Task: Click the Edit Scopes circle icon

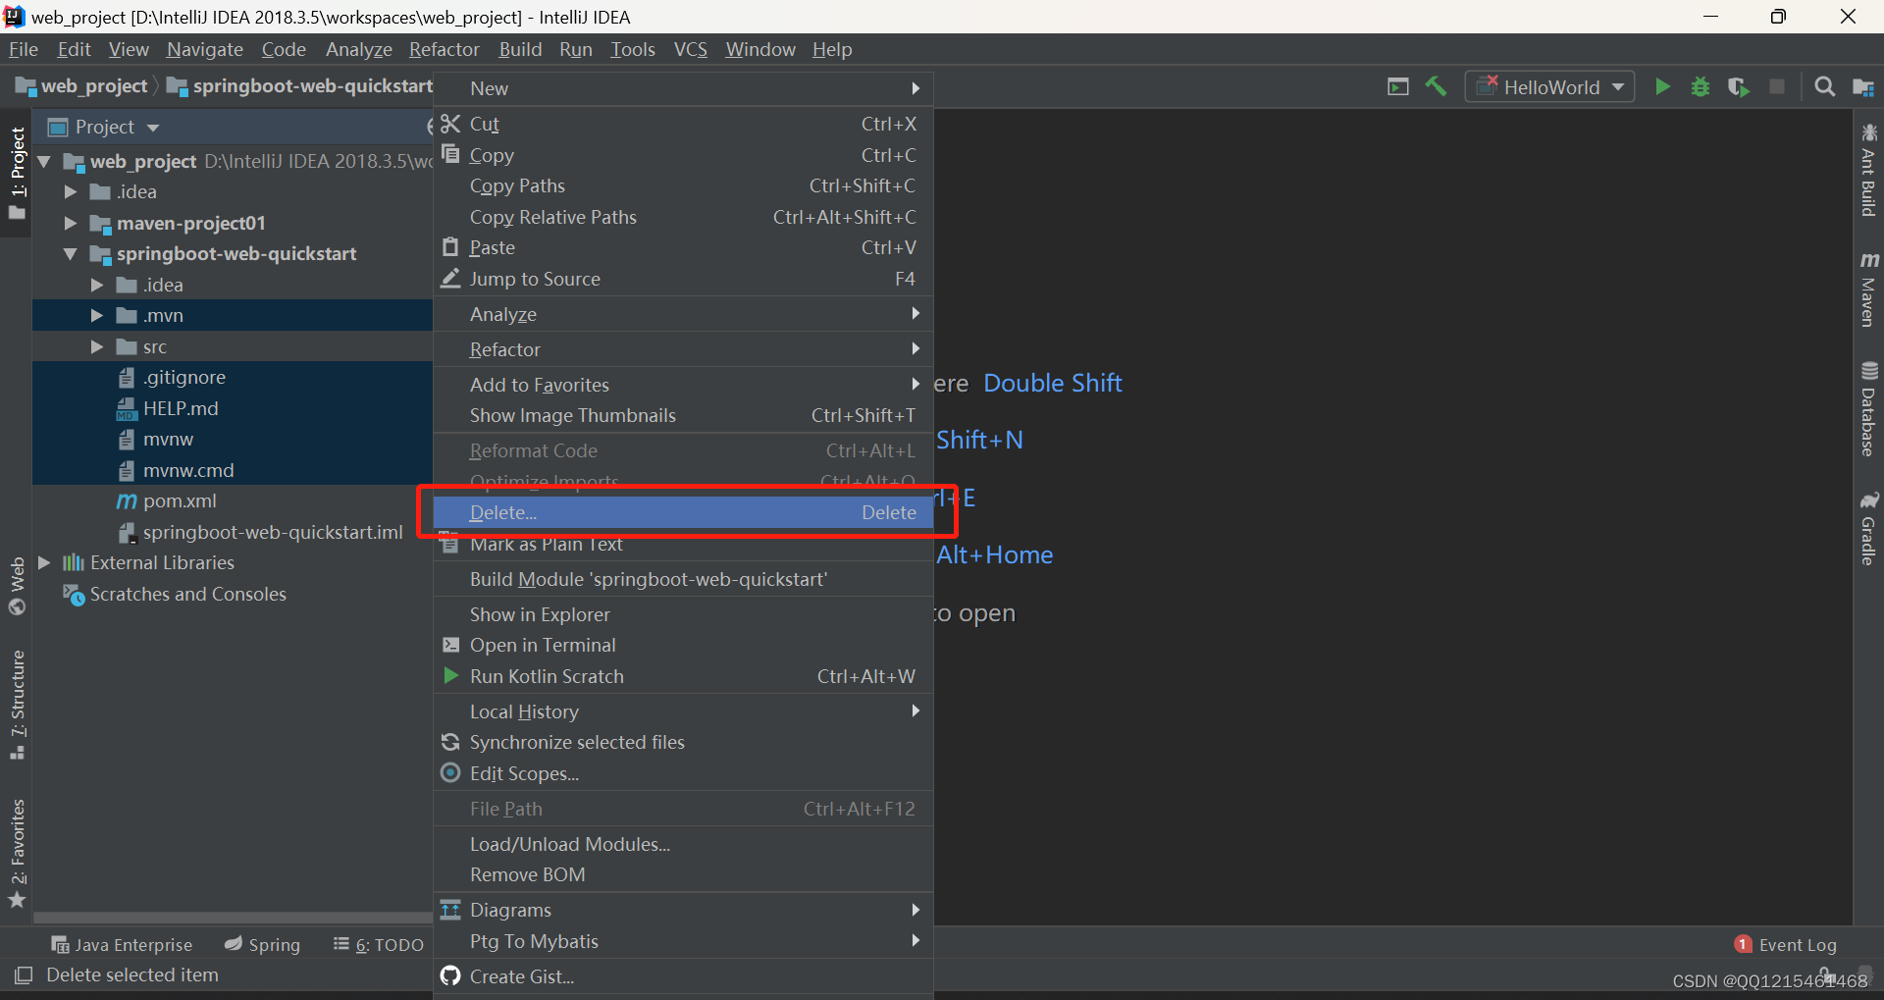Action: pyautogui.click(x=450, y=772)
